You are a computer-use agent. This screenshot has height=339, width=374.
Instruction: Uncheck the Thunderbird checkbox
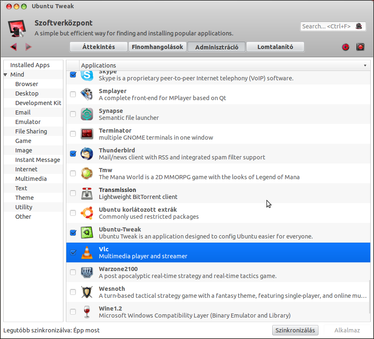click(73, 154)
